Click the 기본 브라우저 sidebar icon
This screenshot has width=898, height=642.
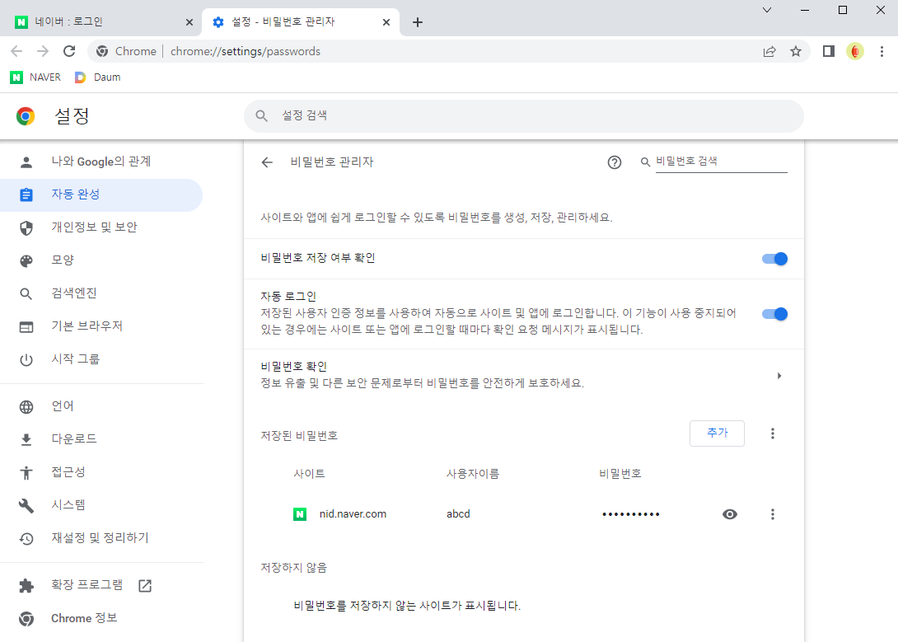(26, 327)
